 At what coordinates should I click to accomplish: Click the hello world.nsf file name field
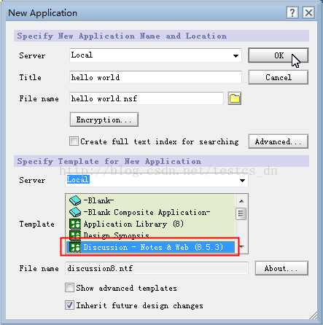[x=147, y=98]
